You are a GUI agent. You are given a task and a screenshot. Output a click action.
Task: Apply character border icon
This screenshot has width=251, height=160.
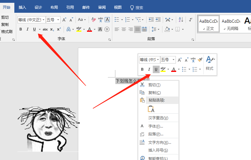107,20
